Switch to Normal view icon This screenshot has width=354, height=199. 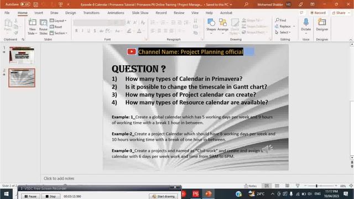point(267,186)
